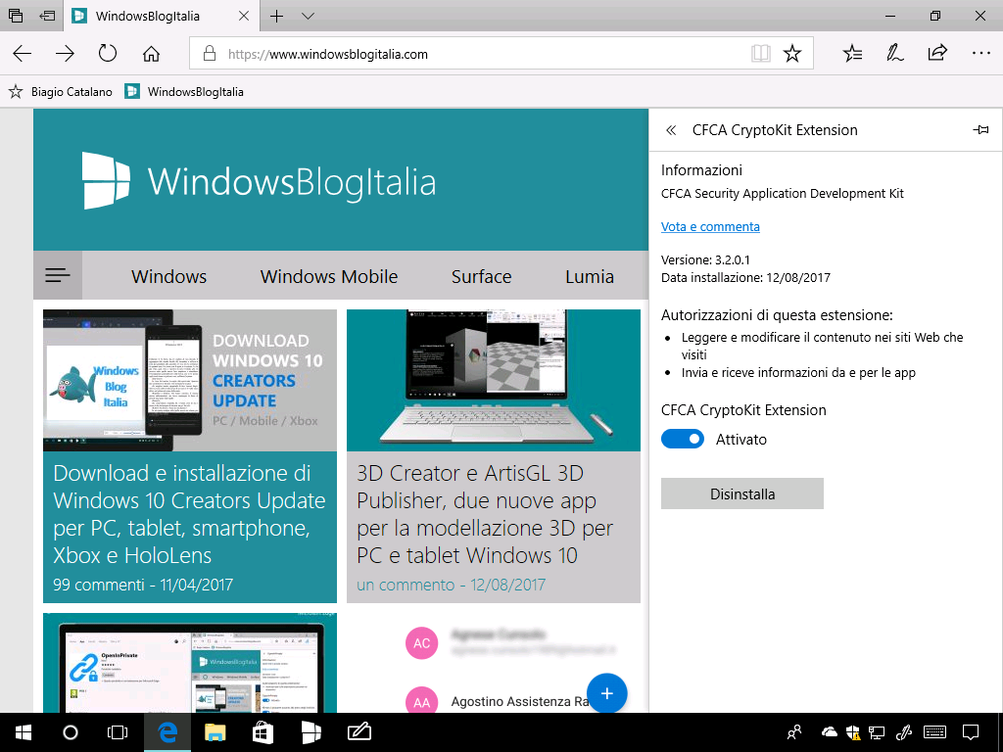Screen dimensions: 1003x752
Task: Click the blue plus floating button
Action: click(606, 693)
